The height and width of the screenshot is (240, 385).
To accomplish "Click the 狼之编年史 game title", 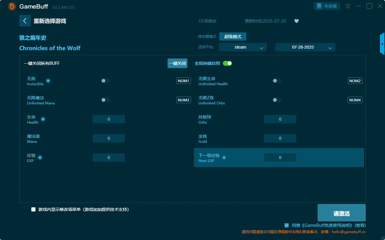I will (33, 38).
